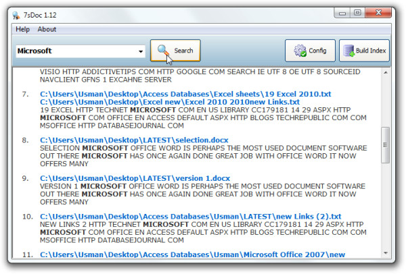Click the text 'NAVCLIENT GFNS 1 EXCAHNE SERVER'
The width and height of the screenshot is (406, 274).
pyautogui.click(x=106, y=80)
